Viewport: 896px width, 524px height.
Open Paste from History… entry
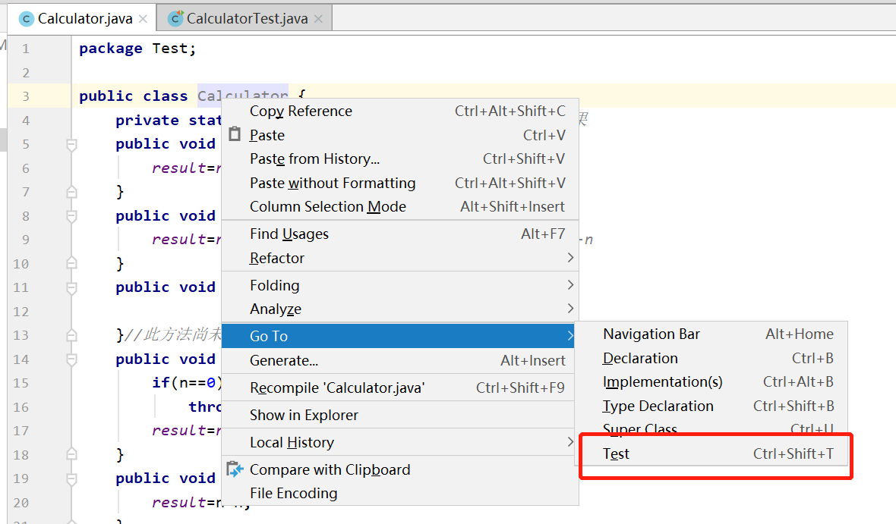pyautogui.click(x=400, y=158)
